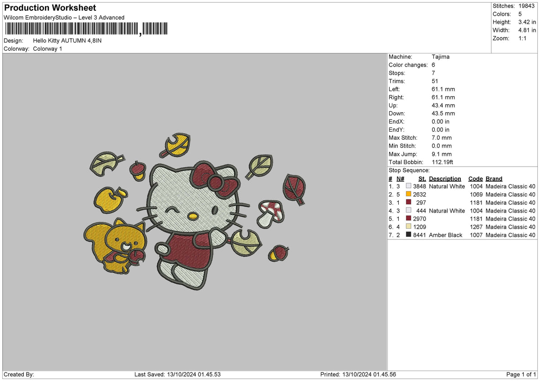540x381 pixels.
Task: Click the dark red leaf on the right
Action: coord(294,189)
